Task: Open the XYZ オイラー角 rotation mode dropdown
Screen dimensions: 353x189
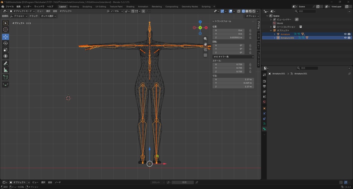Action: (233, 57)
